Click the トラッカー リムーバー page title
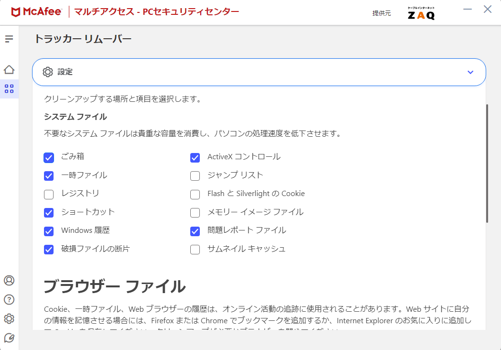This screenshot has height=350, width=501. tap(83, 39)
